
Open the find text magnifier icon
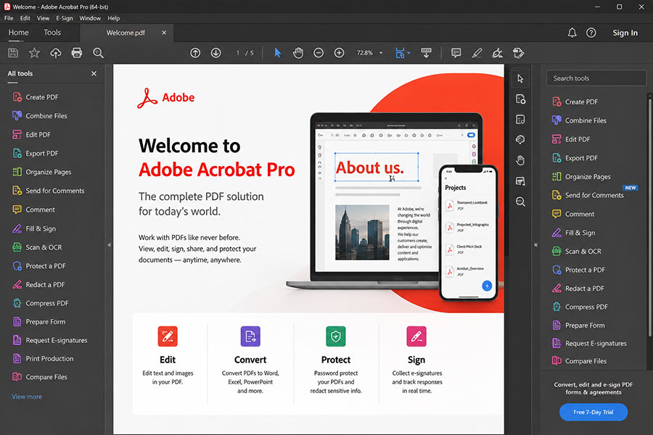pyautogui.click(x=98, y=53)
